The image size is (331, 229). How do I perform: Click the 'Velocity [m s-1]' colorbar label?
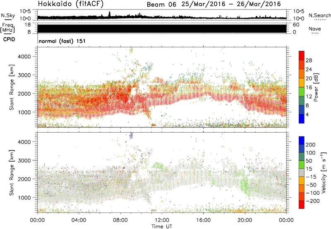point(324,173)
